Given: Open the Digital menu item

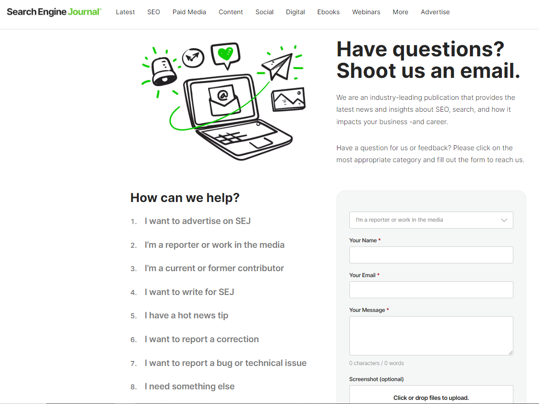Looking at the screenshot, I should point(295,12).
